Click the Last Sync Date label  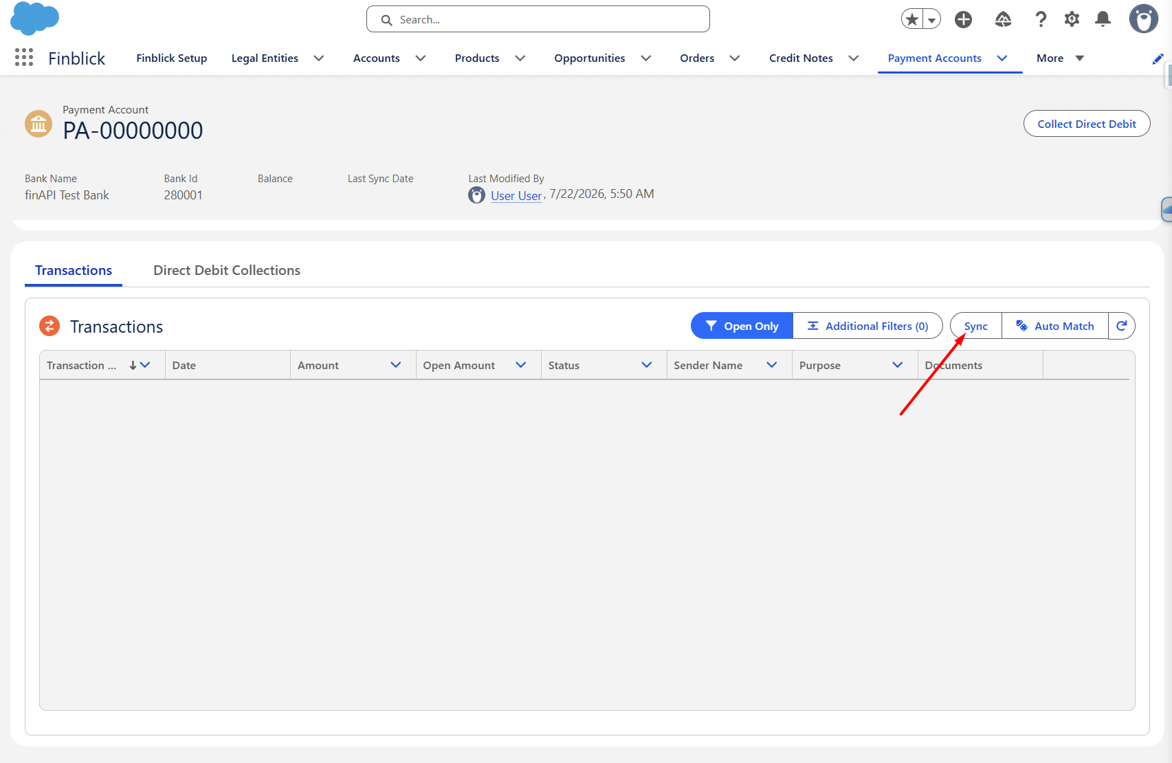click(x=381, y=179)
